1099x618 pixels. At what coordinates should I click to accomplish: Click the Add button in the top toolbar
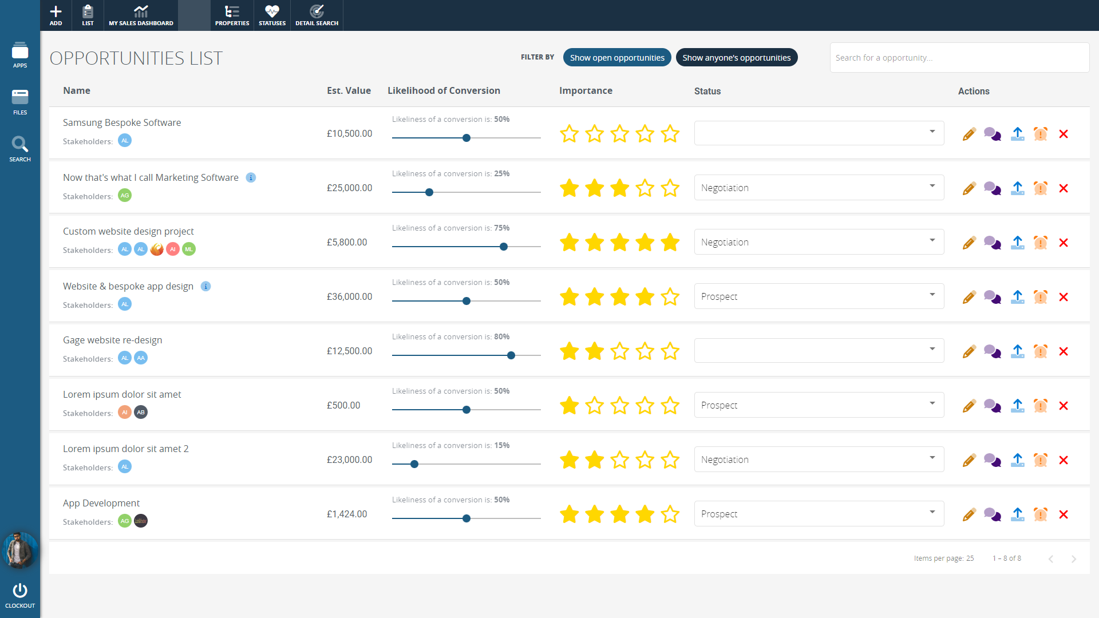click(56, 15)
